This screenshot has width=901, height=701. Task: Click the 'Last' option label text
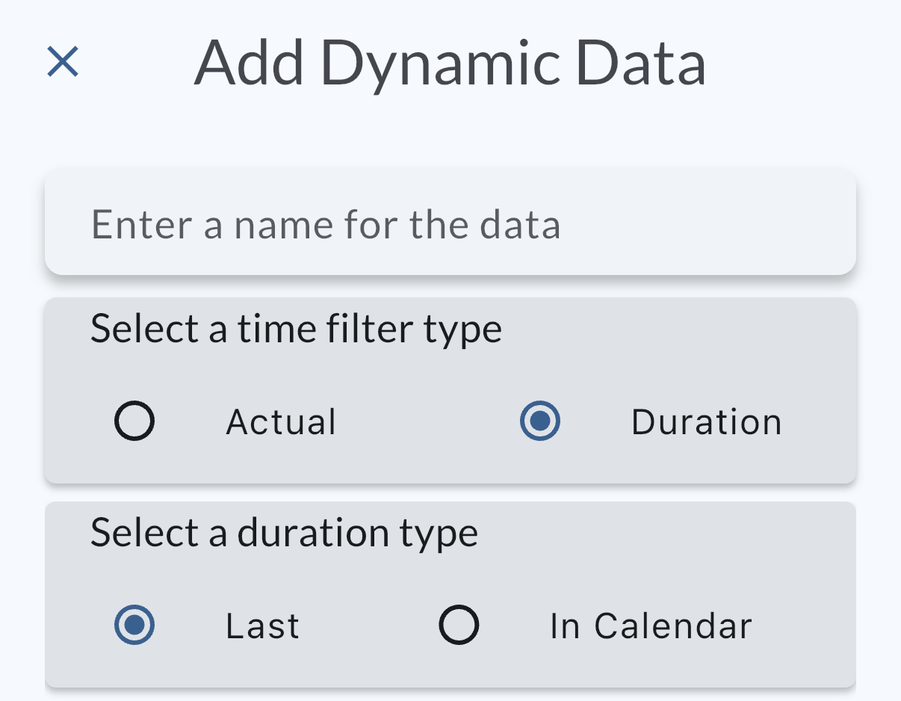(262, 626)
